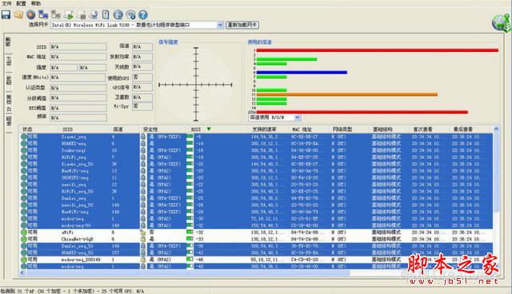Click the blue networked computers toolbar icon
This screenshot has width=512, height=294.
click(43, 14)
